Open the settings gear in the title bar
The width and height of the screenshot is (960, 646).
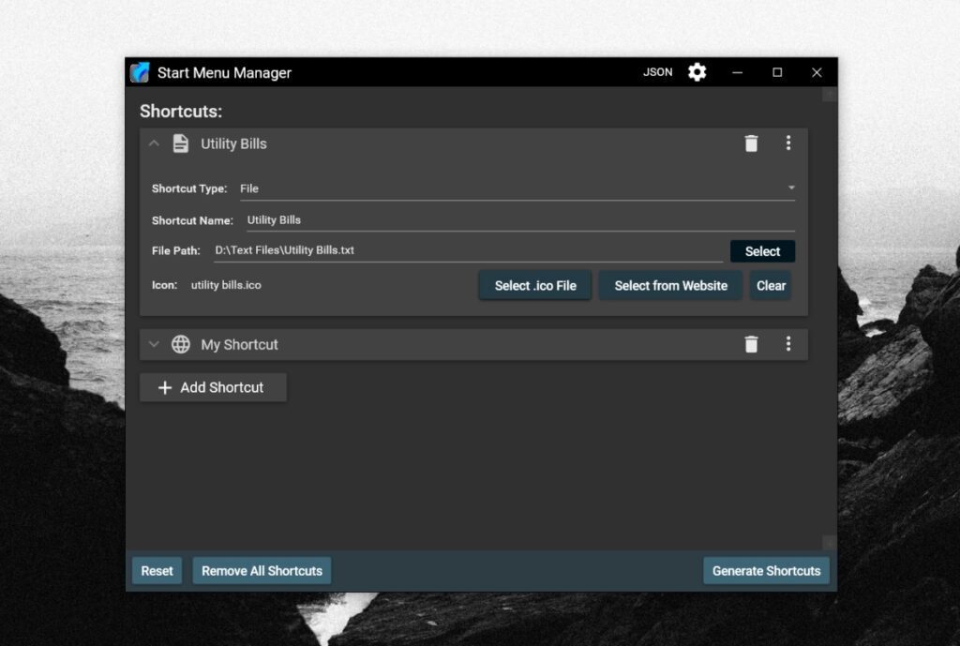pos(696,71)
